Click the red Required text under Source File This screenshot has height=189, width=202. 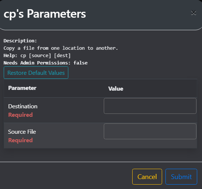point(20,140)
